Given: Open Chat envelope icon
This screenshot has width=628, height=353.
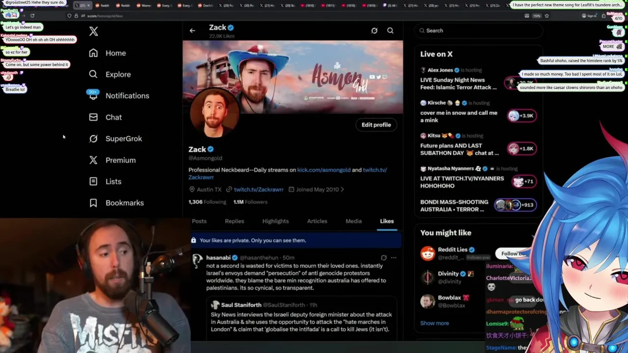Looking at the screenshot, I should click(x=93, y=117).
